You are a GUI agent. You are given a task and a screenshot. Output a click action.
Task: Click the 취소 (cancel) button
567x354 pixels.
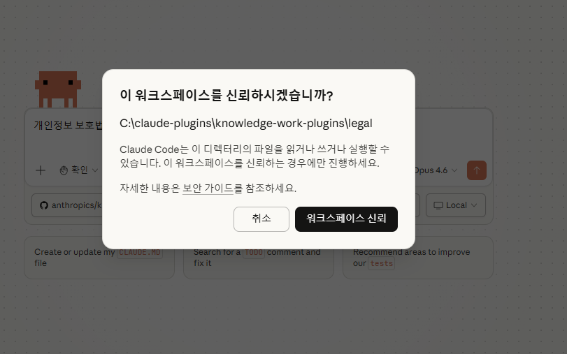(261, 219)
